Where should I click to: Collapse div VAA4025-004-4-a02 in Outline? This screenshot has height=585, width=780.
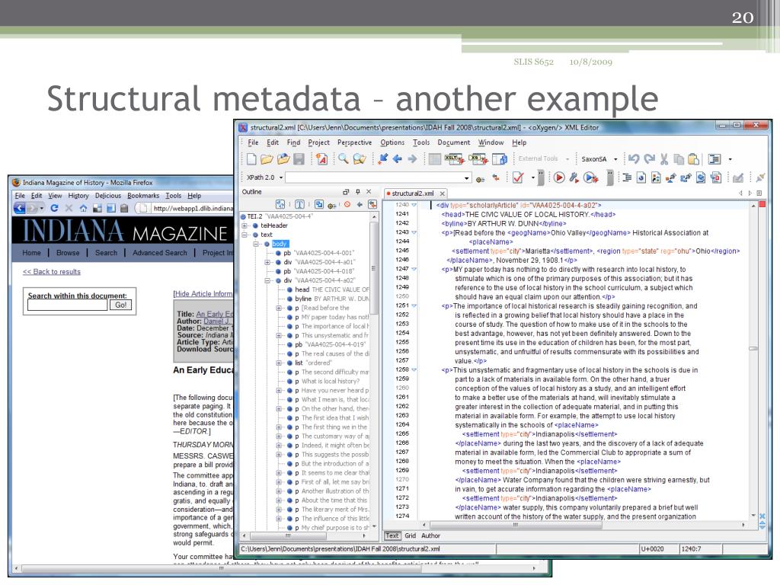coord(267,280)
